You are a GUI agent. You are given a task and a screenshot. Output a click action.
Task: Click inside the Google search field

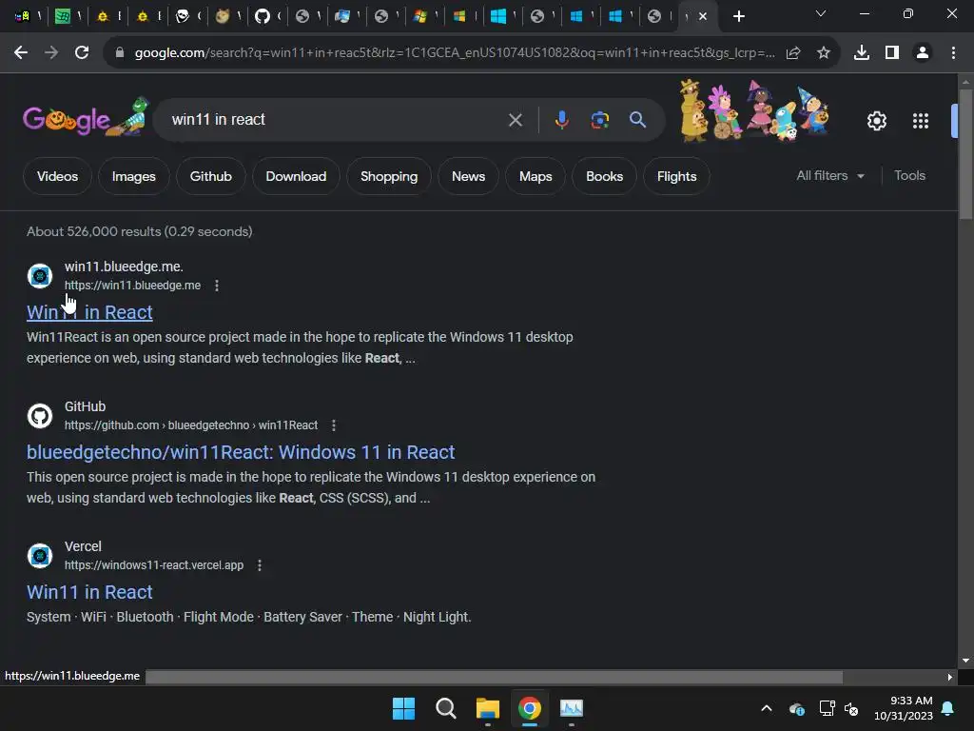(x=336, y=119)
